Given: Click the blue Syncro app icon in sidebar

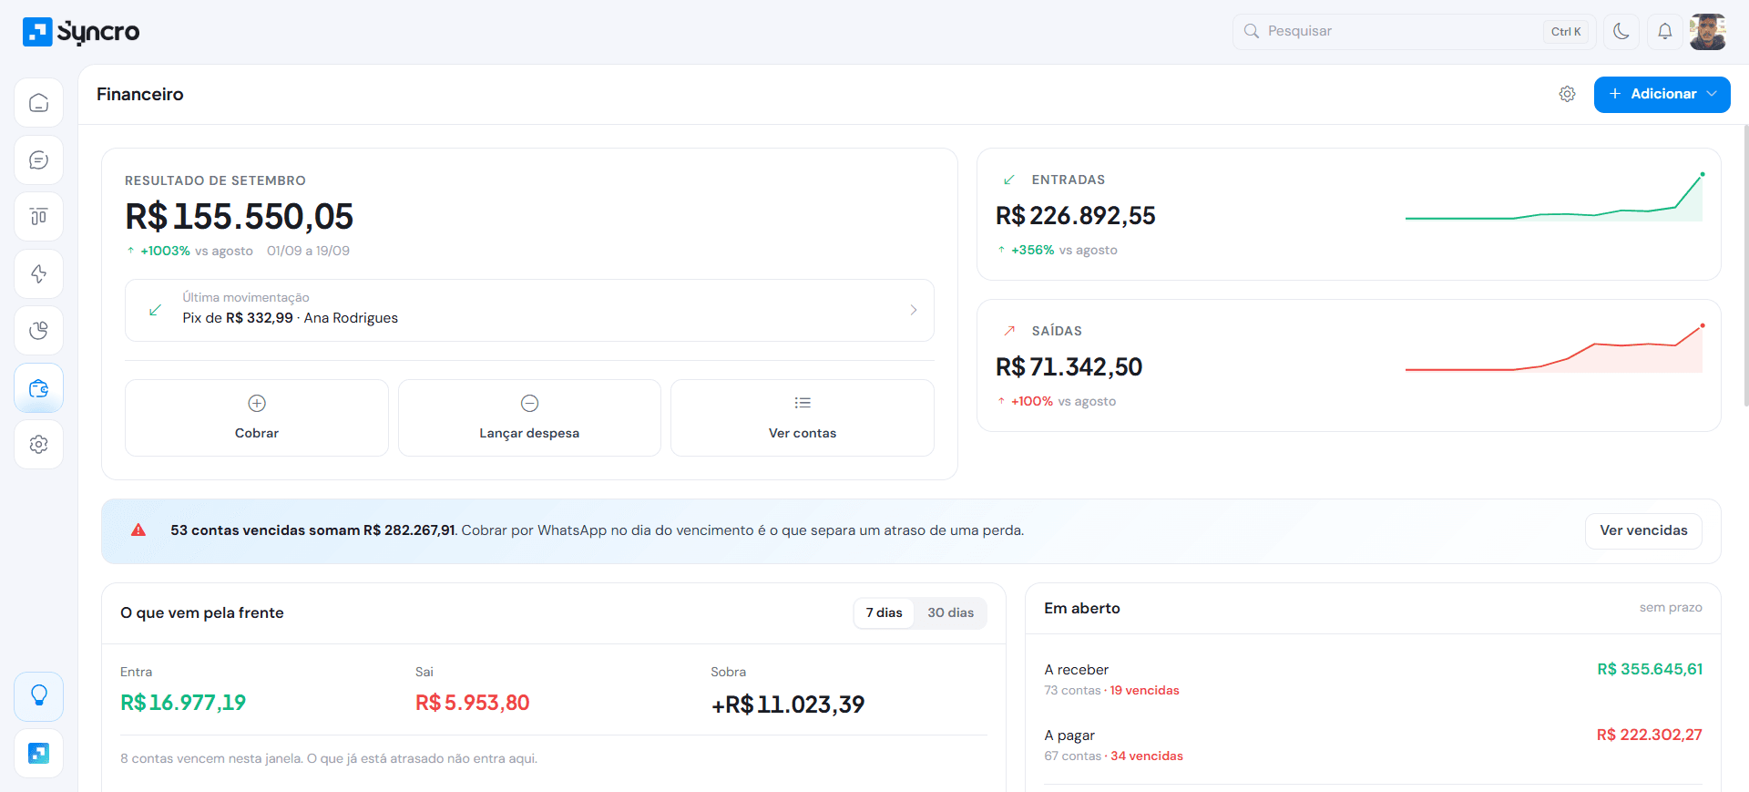Looking at the screenshot, I should (x=38, y=753).
